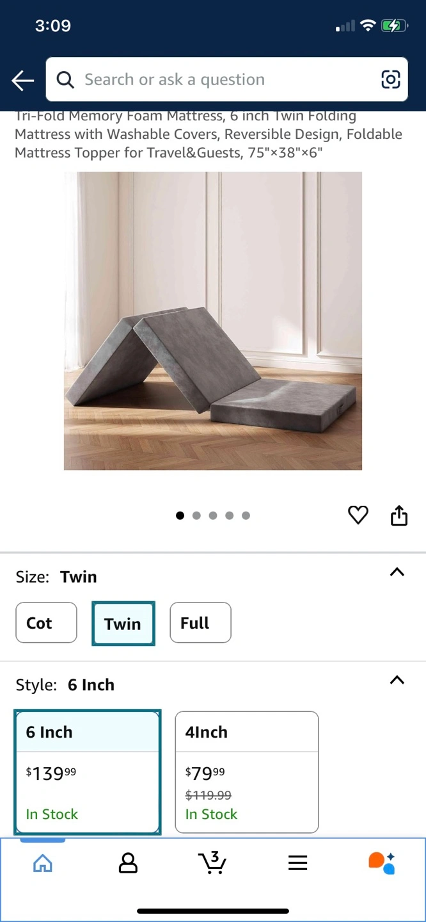Open shopping cart with 3 items
Screen dimensions: 426x922
[212, 862]
